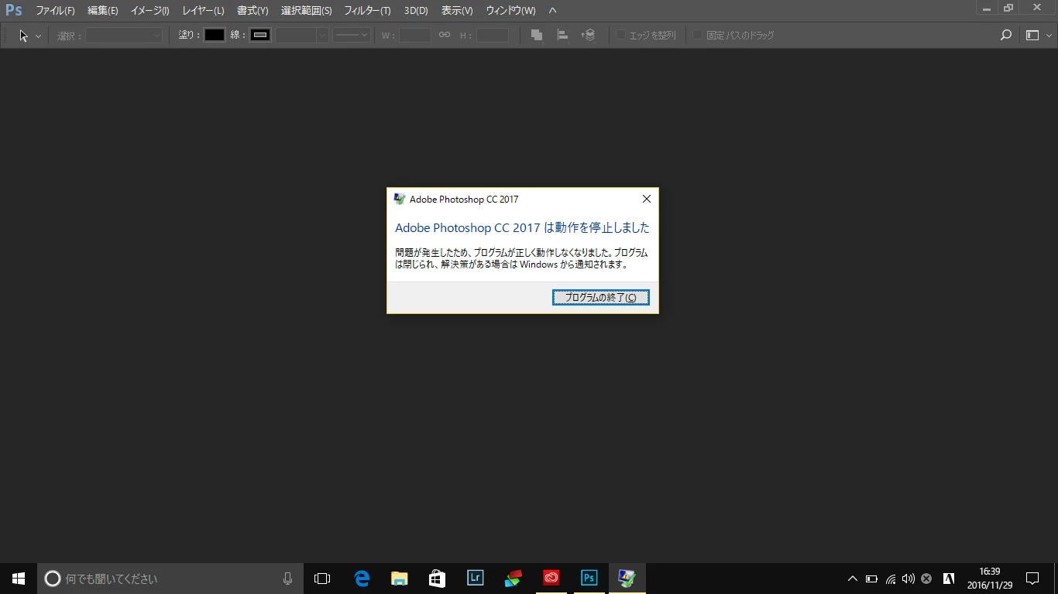Click the 塗り fill color swatch
1058x594 pixels.
pyautogui.click(x=215, y=36)
